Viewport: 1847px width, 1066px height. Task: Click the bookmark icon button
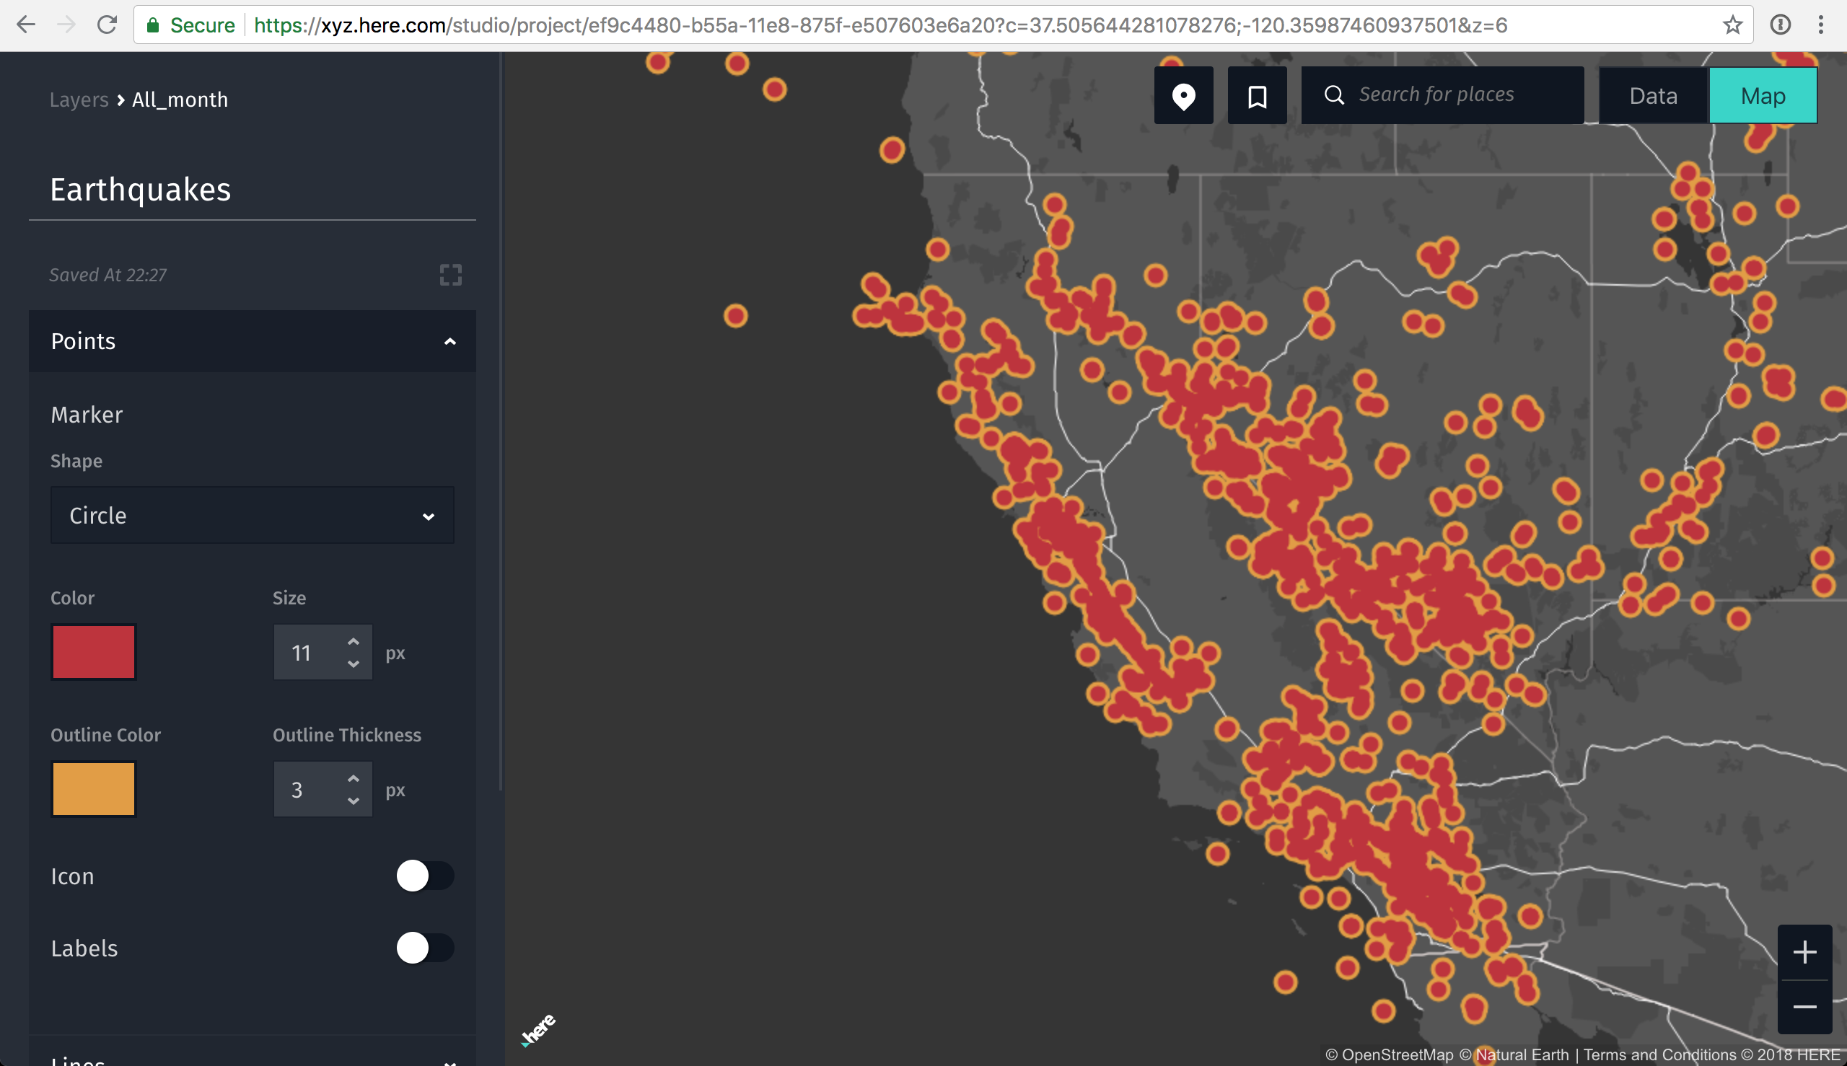point(1257,96)
